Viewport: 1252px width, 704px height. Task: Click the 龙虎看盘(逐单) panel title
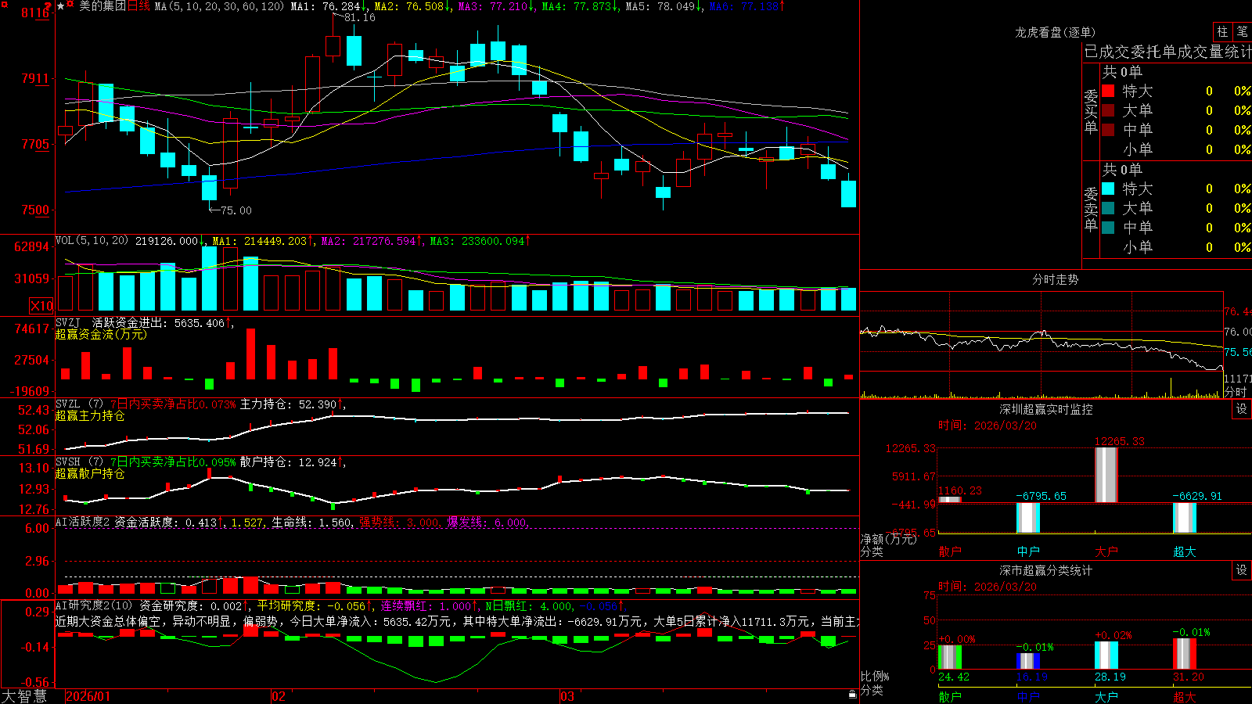(1055, 32)
